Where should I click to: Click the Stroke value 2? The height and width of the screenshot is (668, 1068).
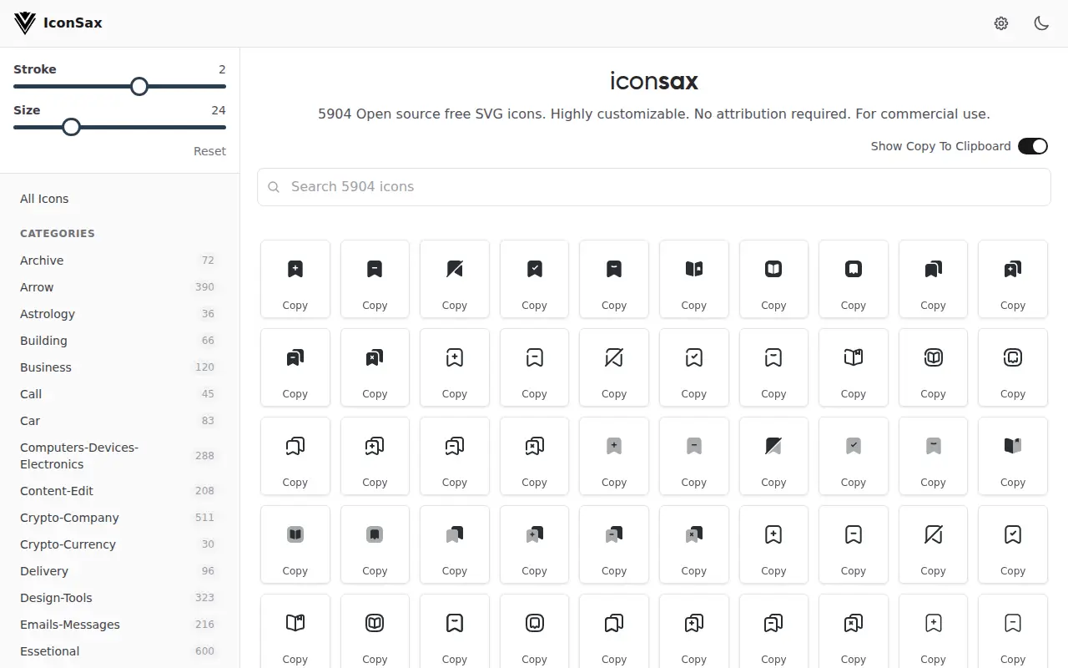222,69
